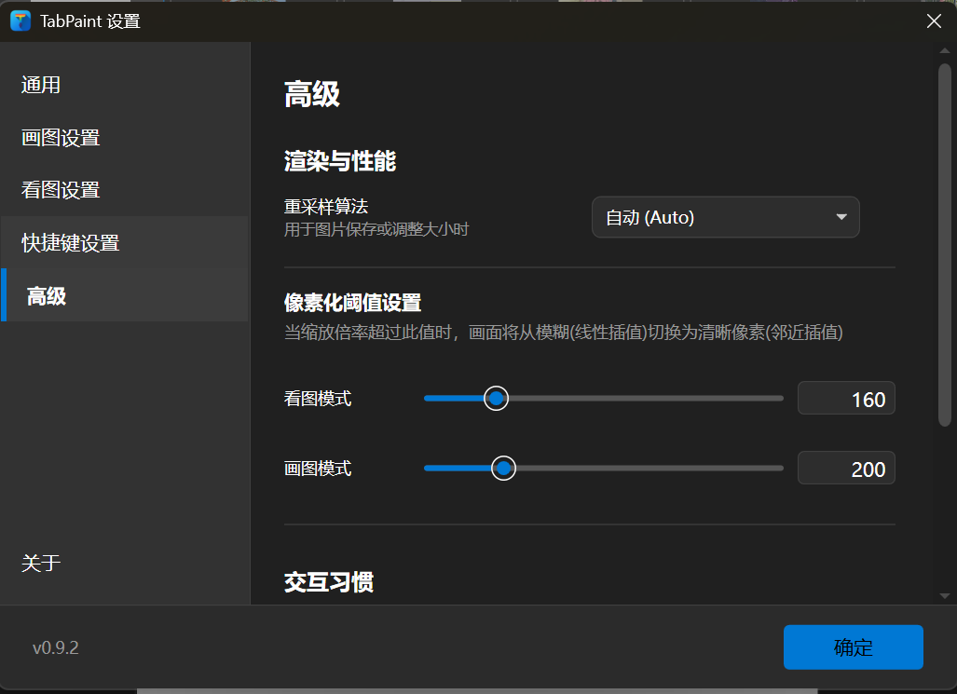Image resolution: width=957 pixels, height=694 pixels.
Task: Open the 关于 page
Action: pyautogui.click(x=41, y=563)
